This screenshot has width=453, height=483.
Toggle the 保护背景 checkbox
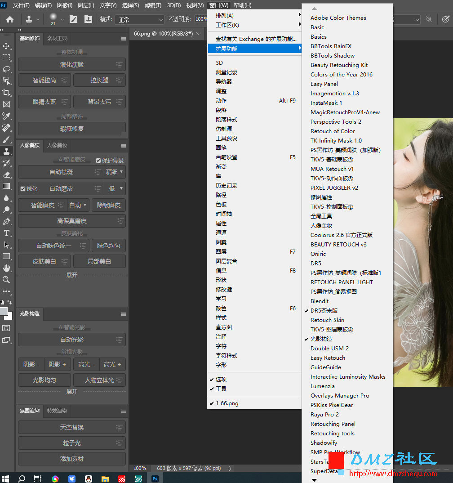point(98,161)
